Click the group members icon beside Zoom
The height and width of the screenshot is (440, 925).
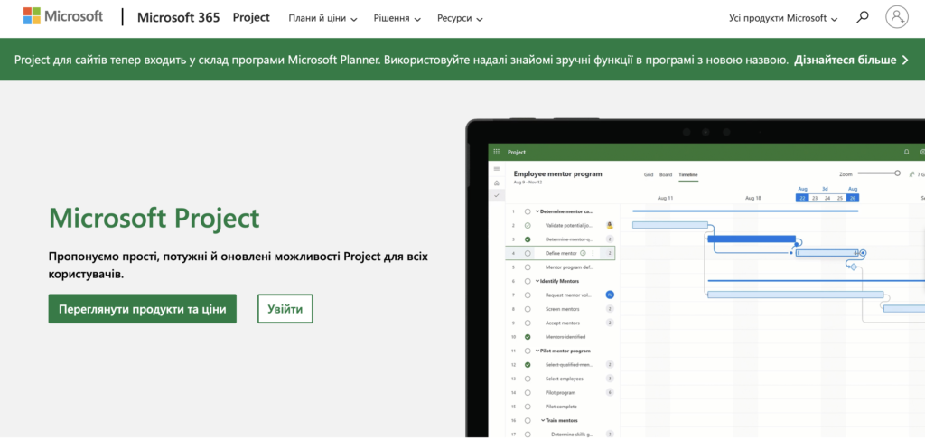point(912,174)
